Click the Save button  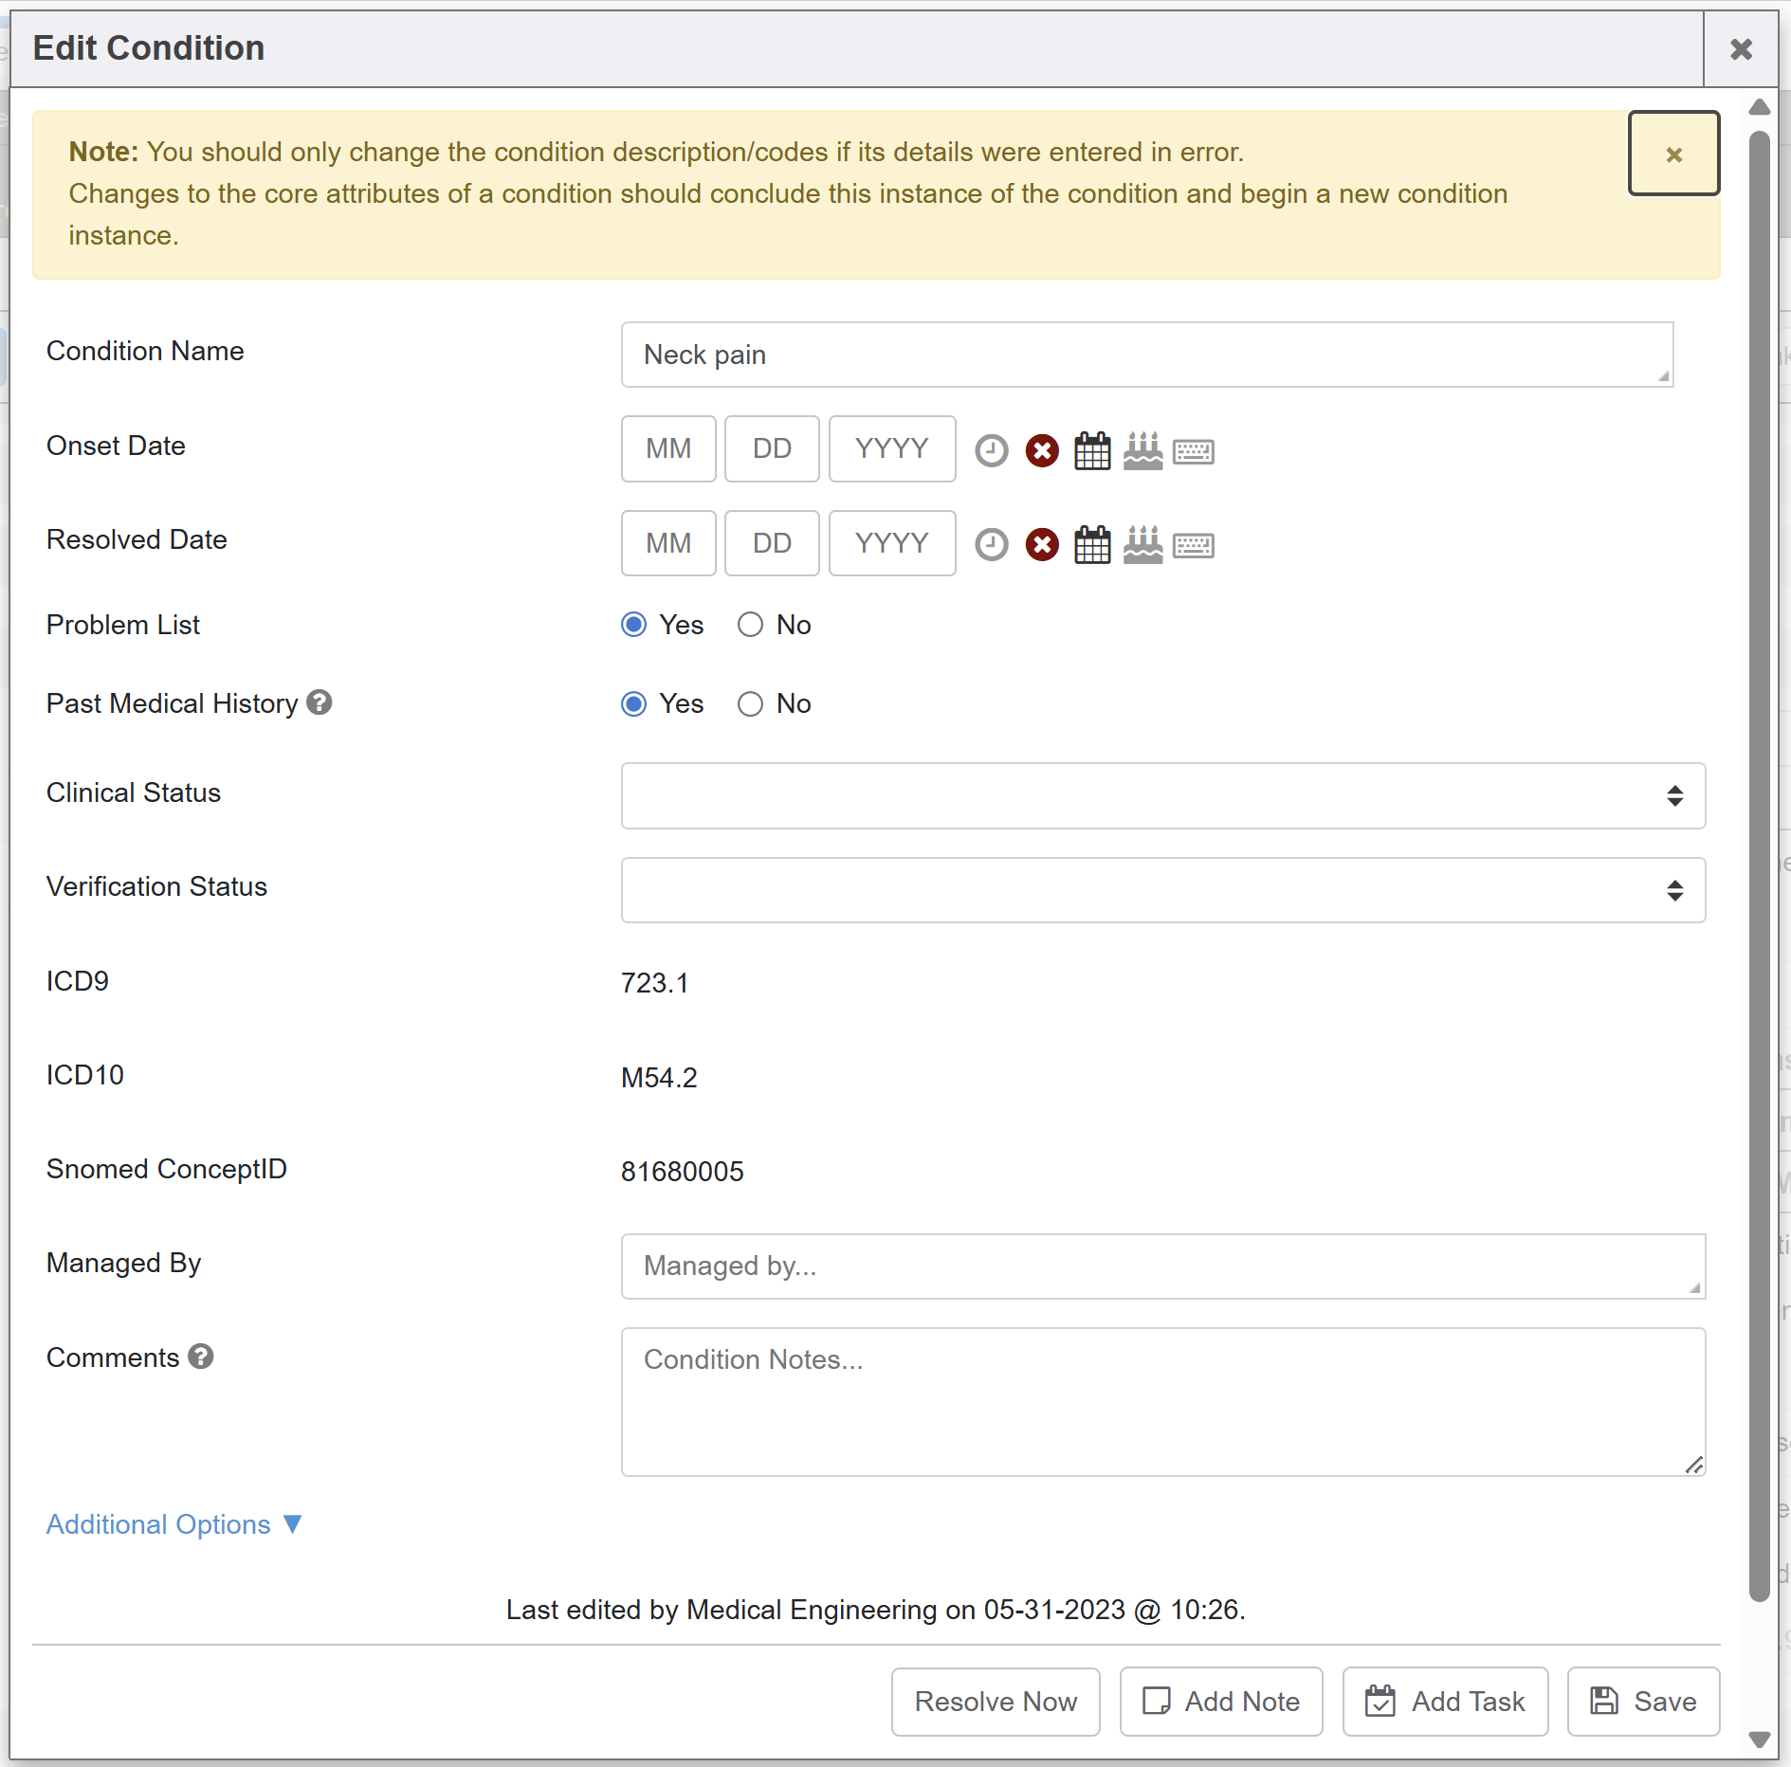1643,1702
